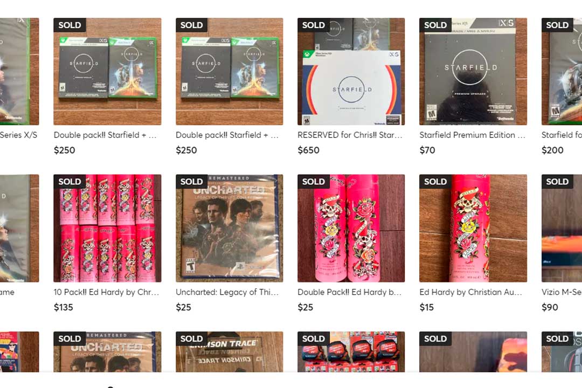582x388 pixels.
Task: Open the bottom-row Uncharted Remastered listing
Action: point(107,351)
